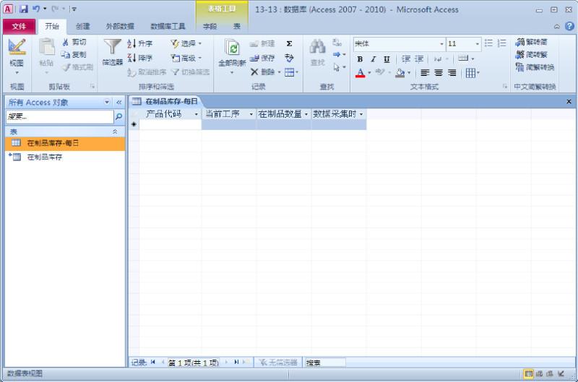
Task: Click the gridlines icon
Action: [470, 73]
